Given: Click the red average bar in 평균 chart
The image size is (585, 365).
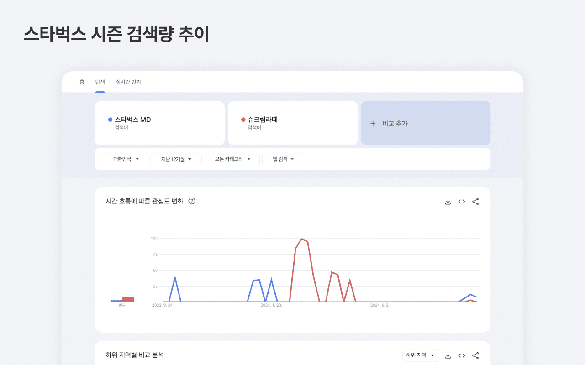Looking at the screenshot, I should 128,300.
